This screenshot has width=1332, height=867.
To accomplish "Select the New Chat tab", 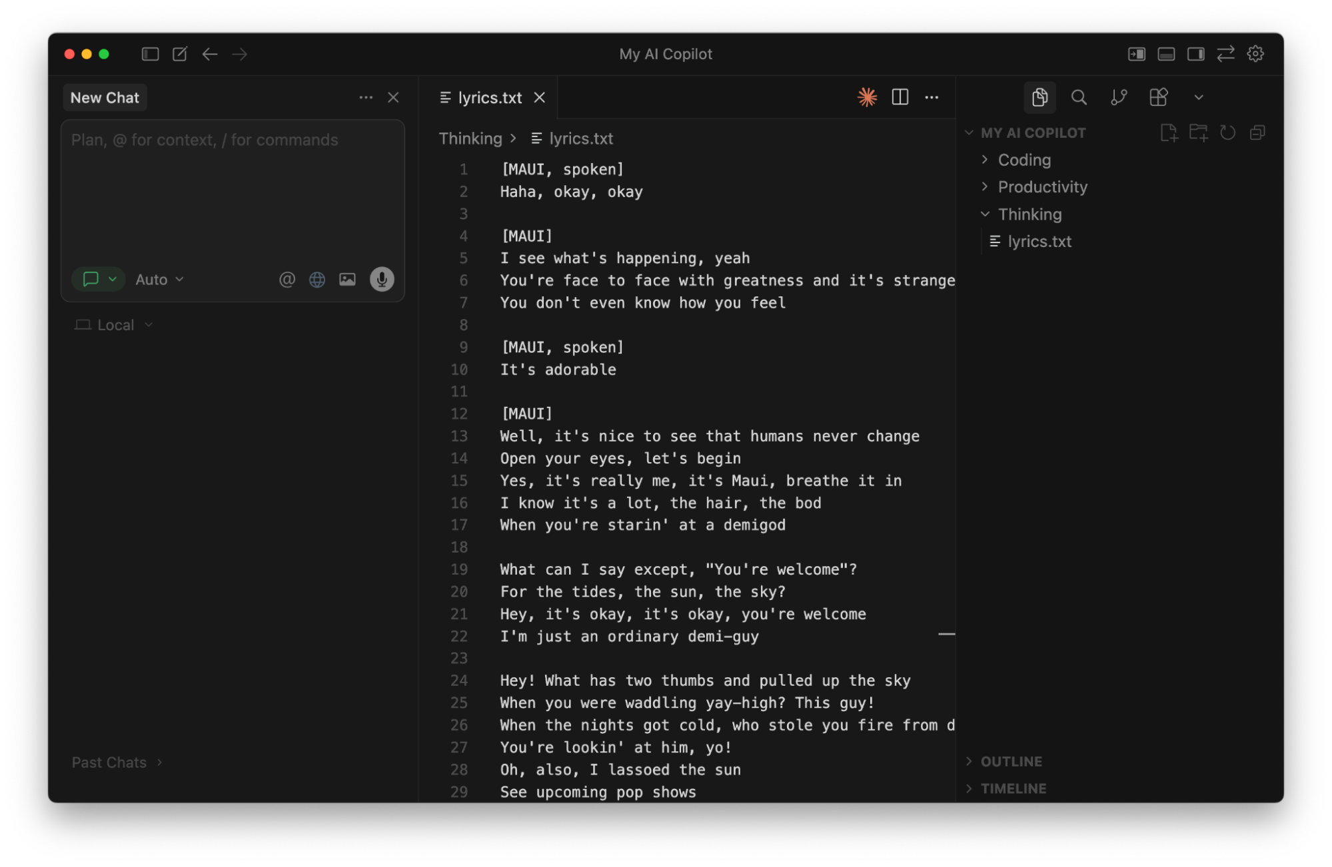I will [x=105, y=98].
